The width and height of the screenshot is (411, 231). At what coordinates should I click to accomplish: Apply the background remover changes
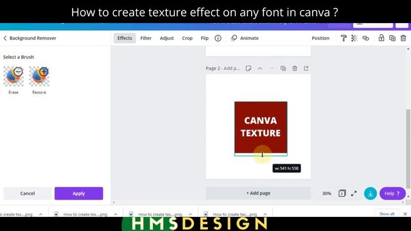click(78, 193)
